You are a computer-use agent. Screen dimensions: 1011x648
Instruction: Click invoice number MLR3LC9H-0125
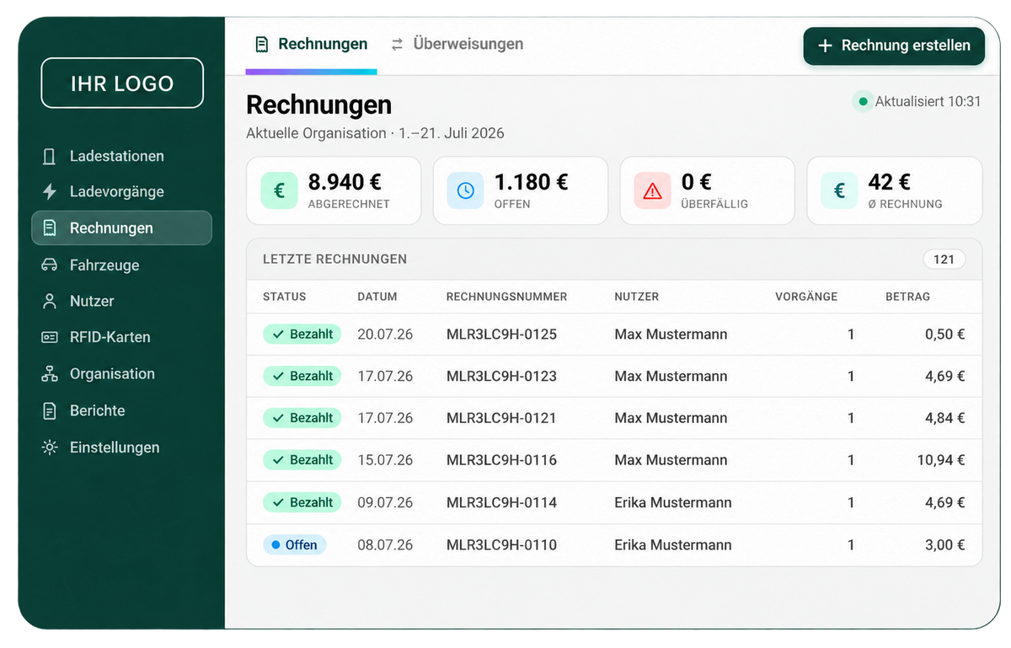[501, 335]
